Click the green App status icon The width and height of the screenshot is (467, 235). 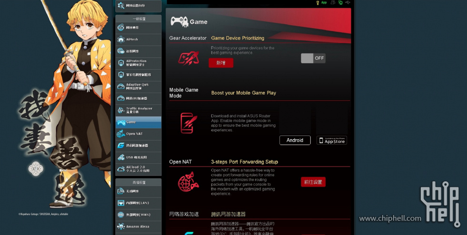(x=324, y=2)
